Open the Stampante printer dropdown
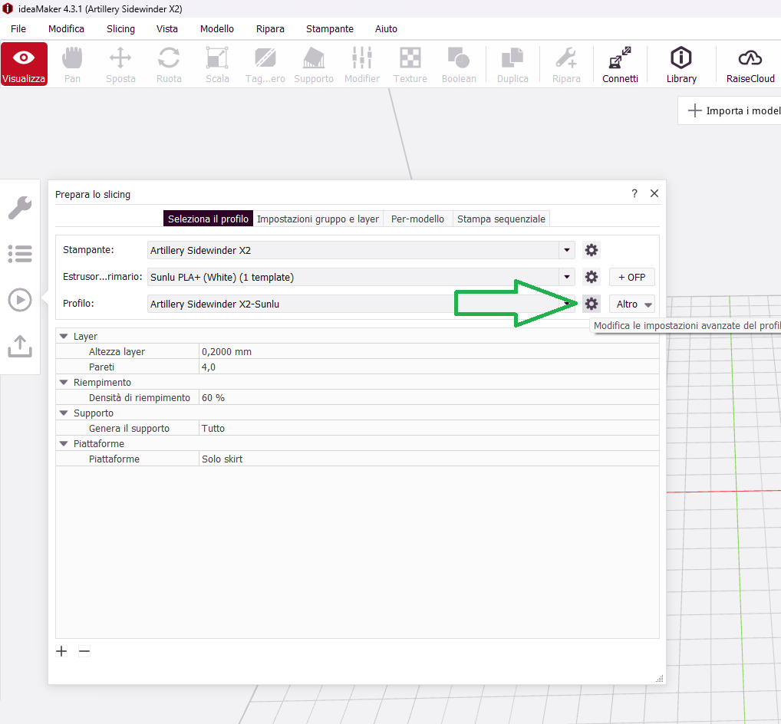Image resolution: width=781 pixels, height=724 pixels. point(567,250)
